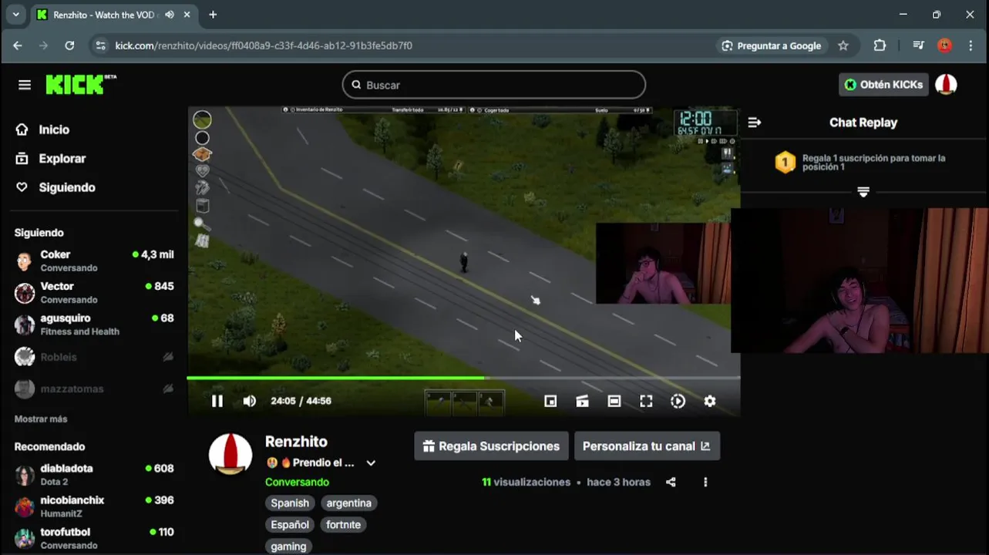Click the in-game heart health icon
Screen dimensions: 989x555
point(202,171)
